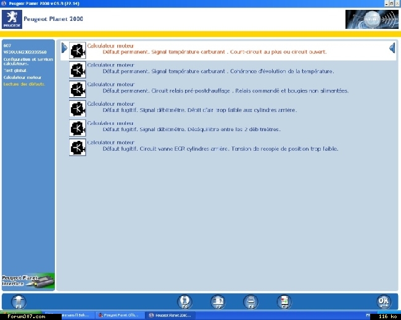This screenshot has width=401, height=320.
Task: Click the Planet globe image at top right
Action: [x=371, y=19]
